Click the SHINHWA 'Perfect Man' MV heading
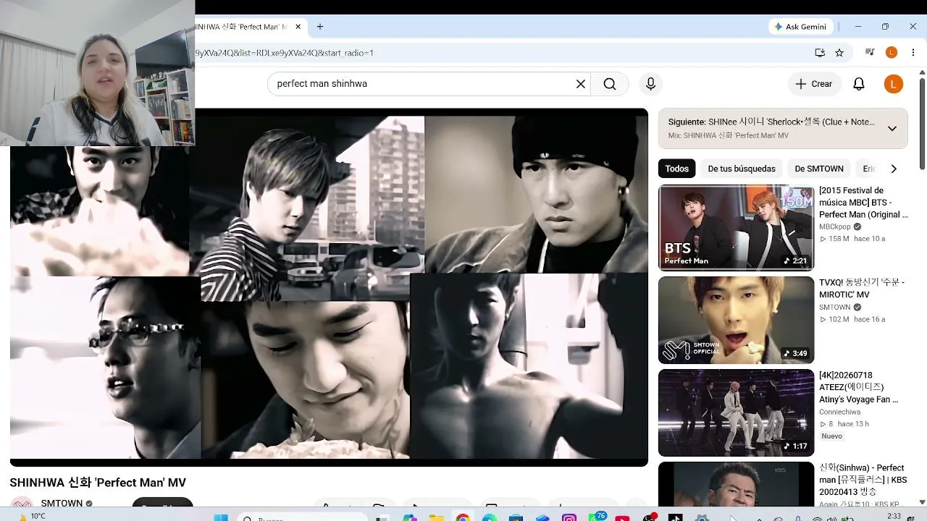This screenshot has height=521, width=927. click(x=98, y=483)
